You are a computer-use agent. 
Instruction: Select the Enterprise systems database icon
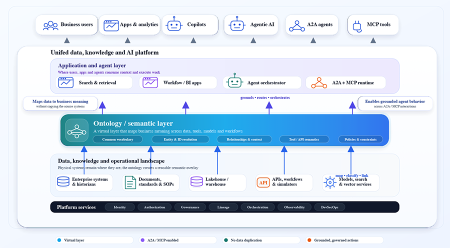pos(63,182)
